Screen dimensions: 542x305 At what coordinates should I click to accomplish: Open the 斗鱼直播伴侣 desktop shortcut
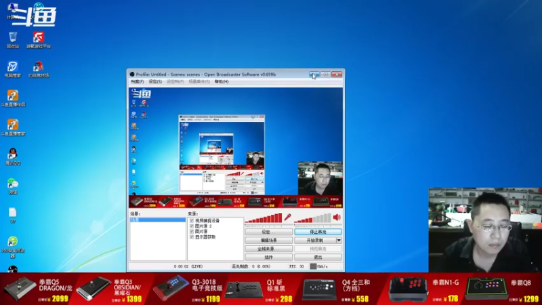pos(13,98)
